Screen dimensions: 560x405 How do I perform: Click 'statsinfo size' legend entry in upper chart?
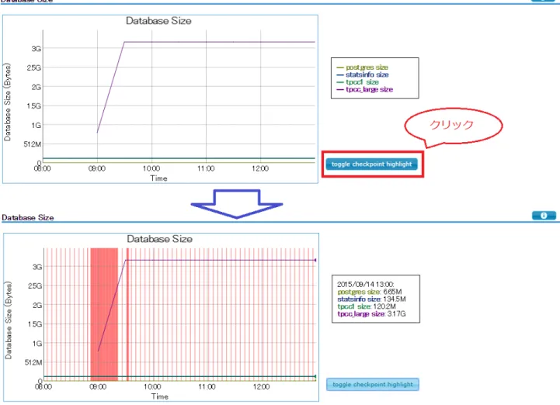[x=363, y=74]
